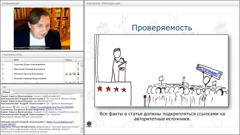Screen dimensions: 240x135
Task: Click the message 'Ну опечатка. Велика беда.'
Action: (x=61, y=99)
